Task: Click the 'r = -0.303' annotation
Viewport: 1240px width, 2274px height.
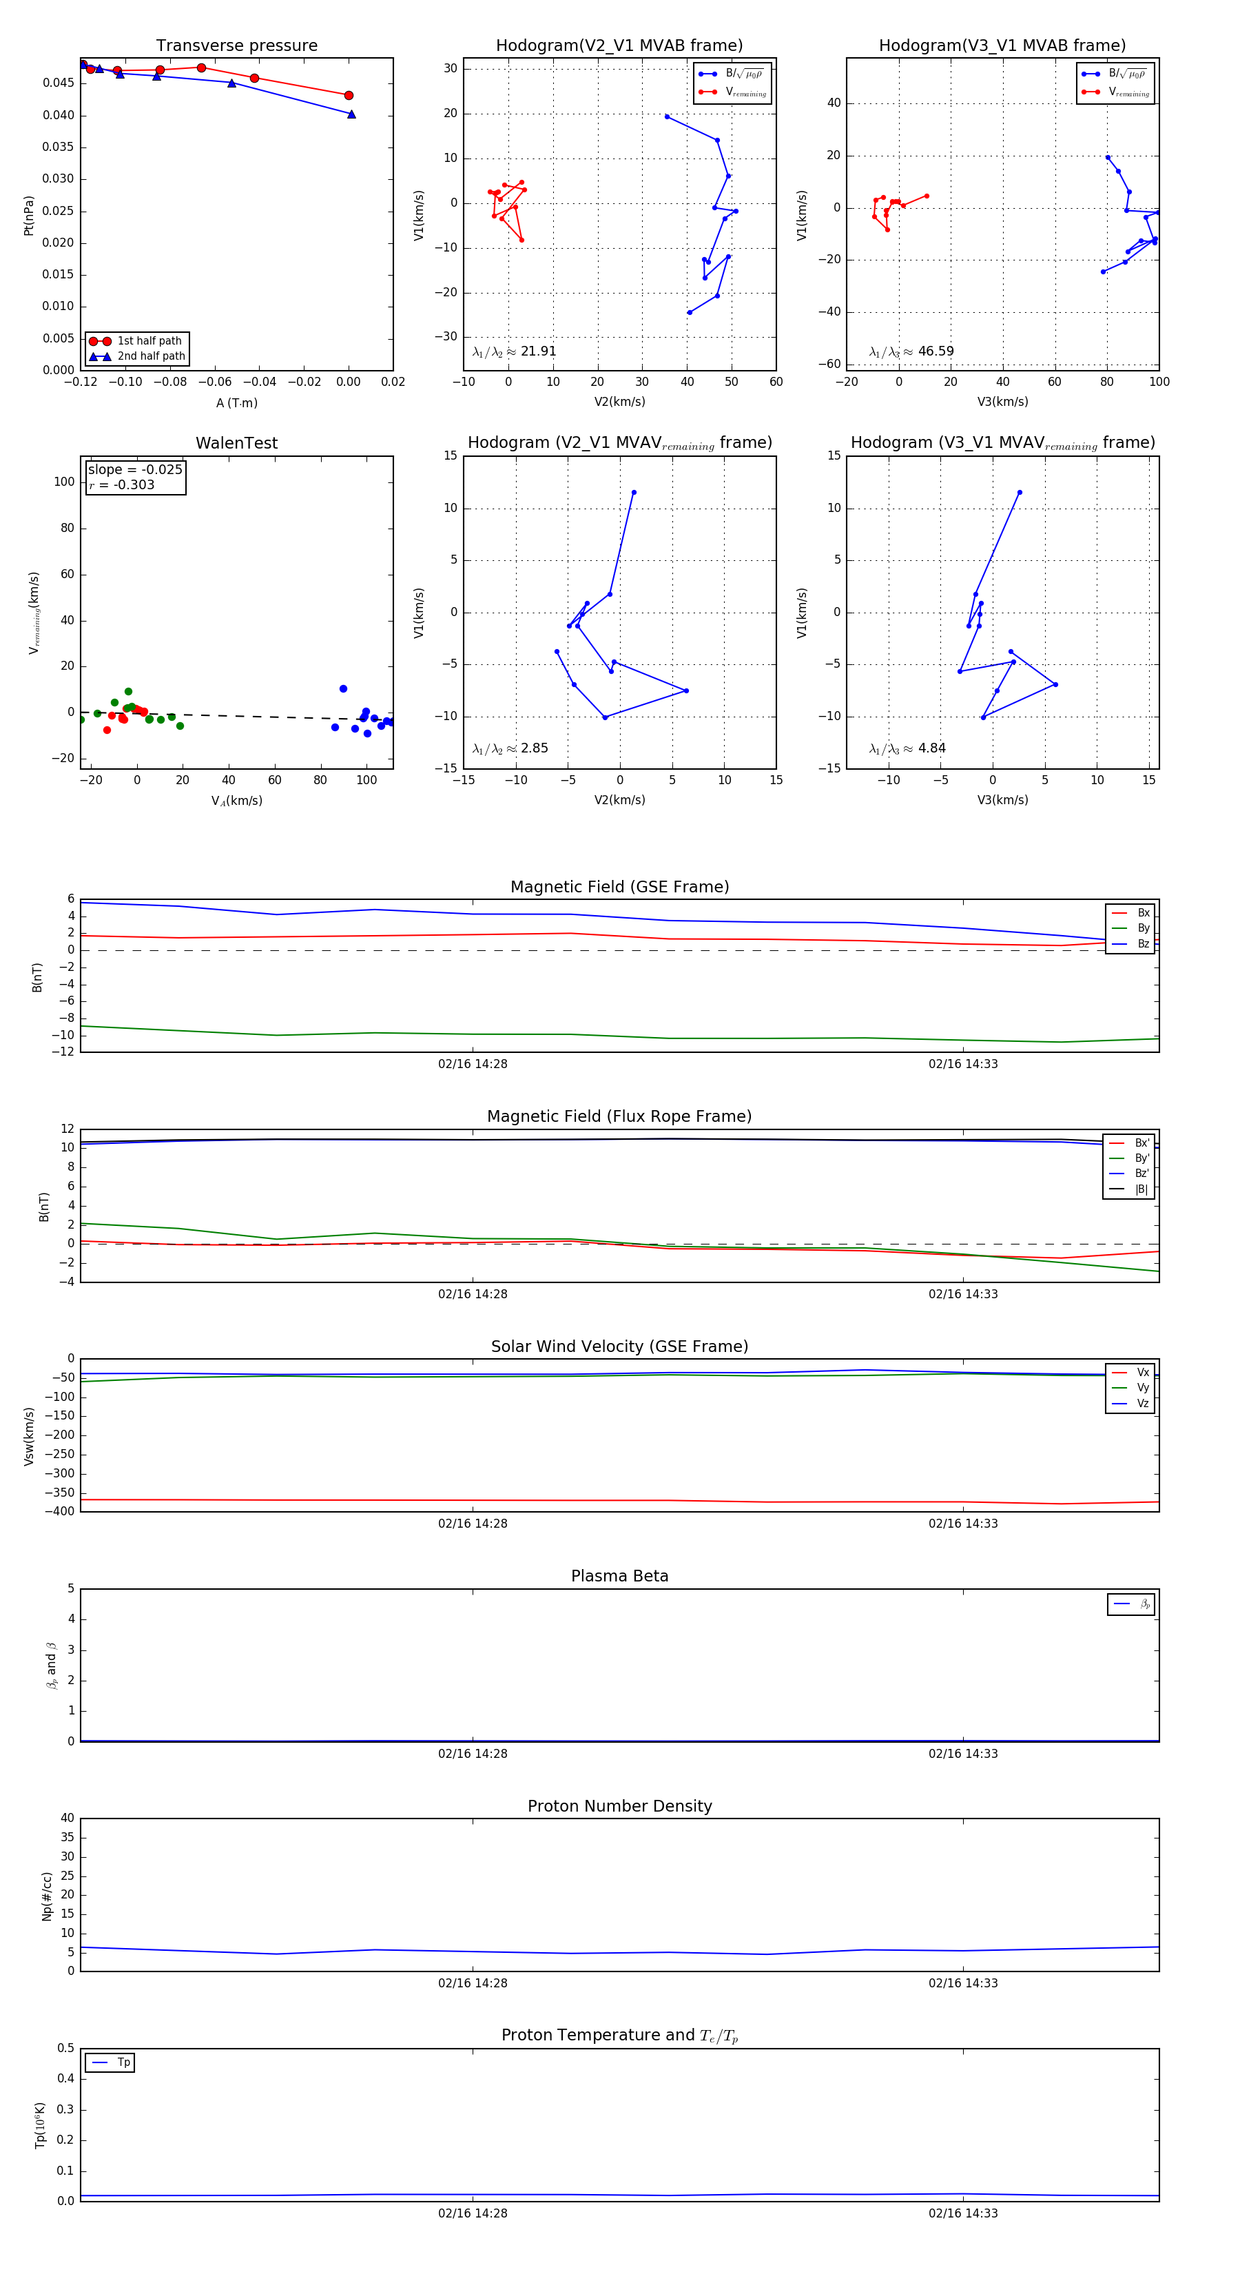Action: [x=122, y=484]
